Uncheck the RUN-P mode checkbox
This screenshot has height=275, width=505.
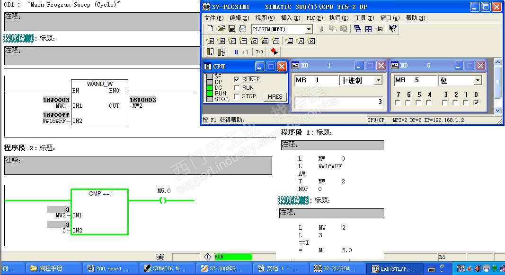point(237,79)
